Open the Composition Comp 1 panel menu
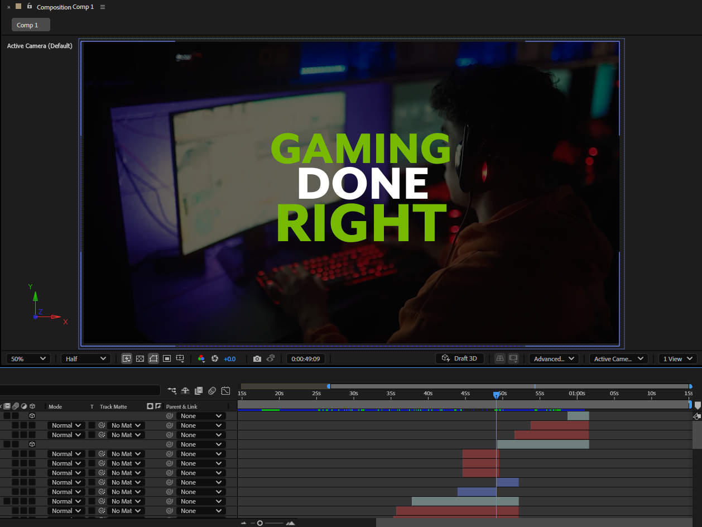 coord(103,7)
